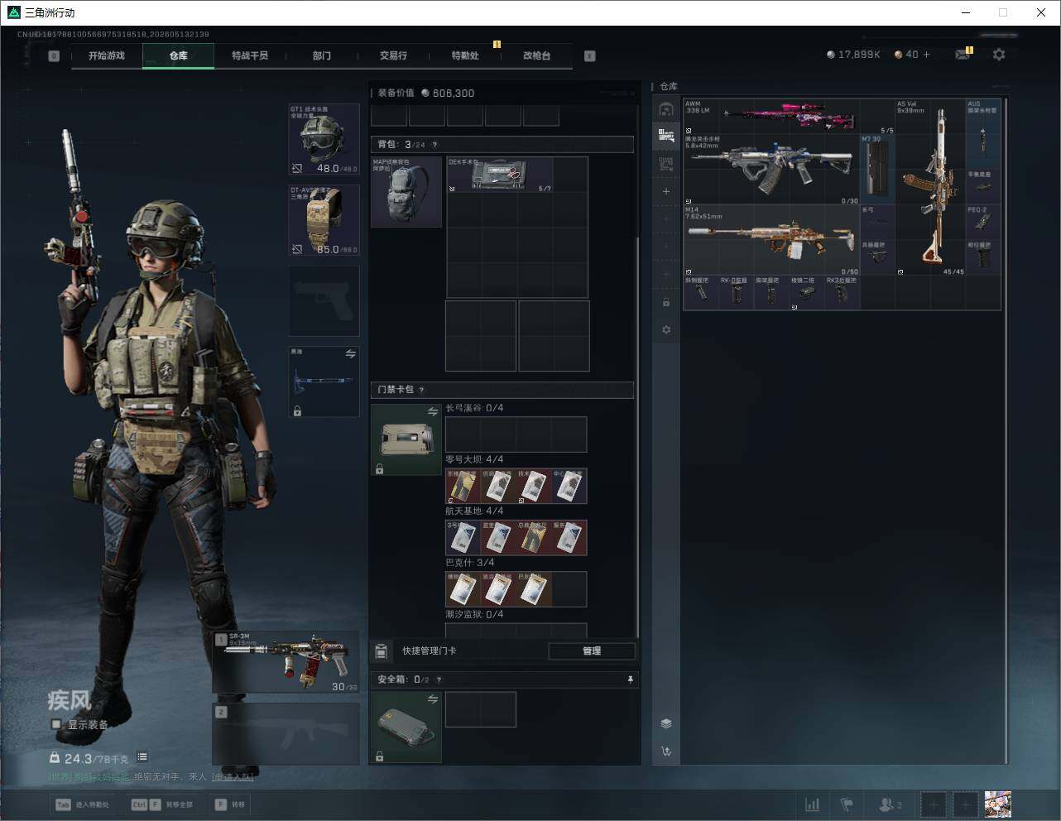
Task: Open backpack help question mark
Action: click(435, 145)
